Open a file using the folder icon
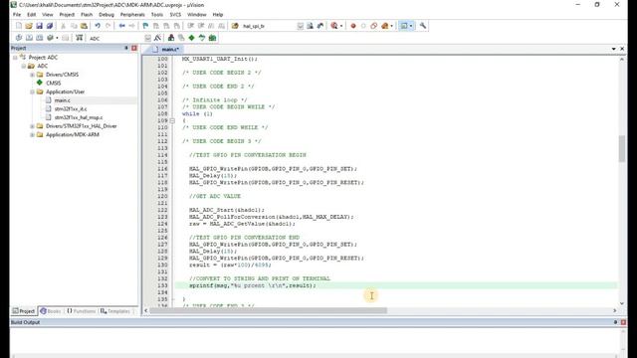 point(29,26)
